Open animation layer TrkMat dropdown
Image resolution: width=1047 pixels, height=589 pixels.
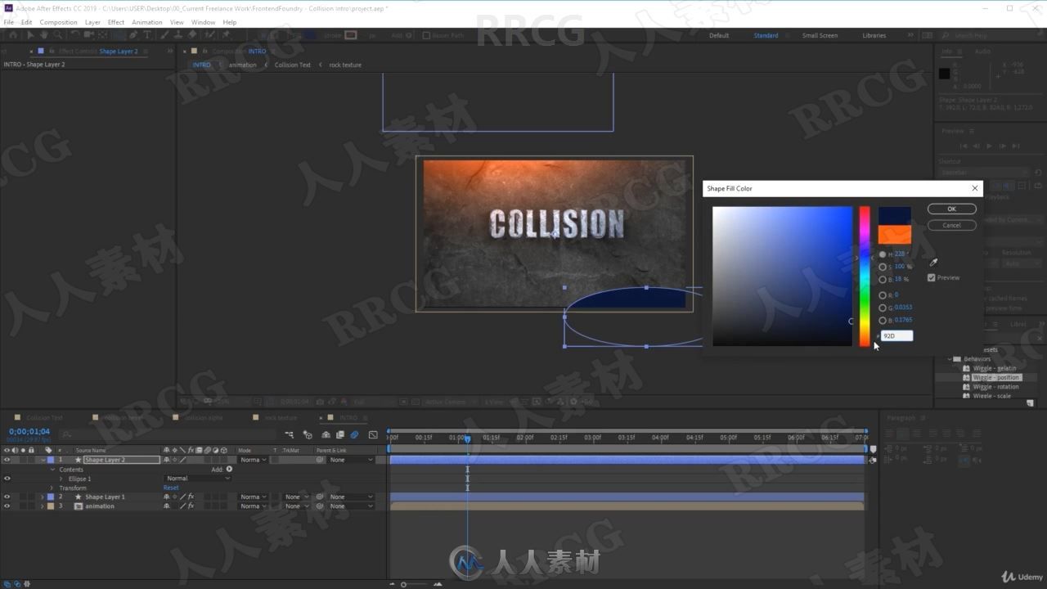coord(297,506)
